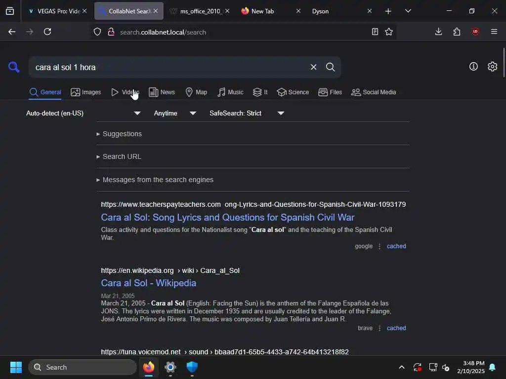
Task: Switch to Images search category
Action: click(x=86, y=92)
